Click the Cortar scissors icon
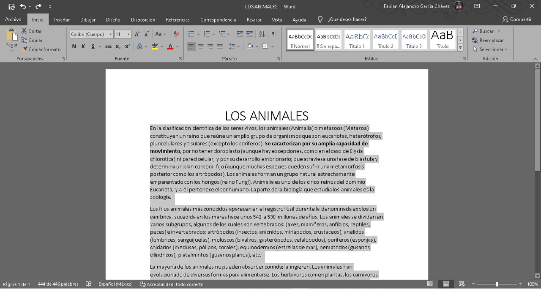The width and height of the screenshot is (541, 289). tap(25, 31)
